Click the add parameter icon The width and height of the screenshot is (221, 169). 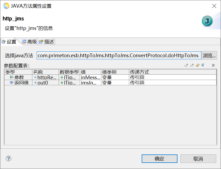point(186,65)
